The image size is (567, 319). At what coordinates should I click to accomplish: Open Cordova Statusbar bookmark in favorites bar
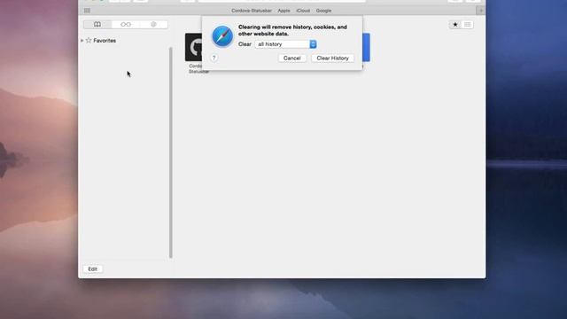252,11
